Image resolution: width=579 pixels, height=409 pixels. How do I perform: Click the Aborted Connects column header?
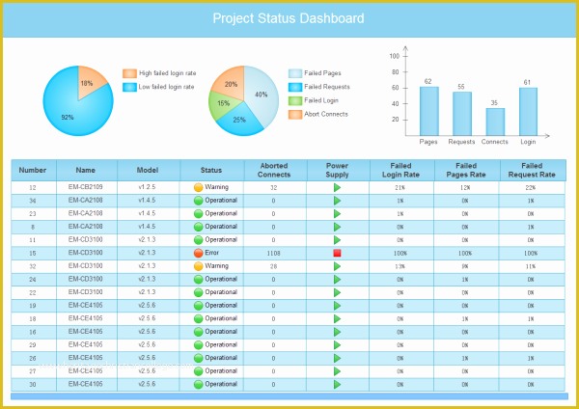[275, 170]
